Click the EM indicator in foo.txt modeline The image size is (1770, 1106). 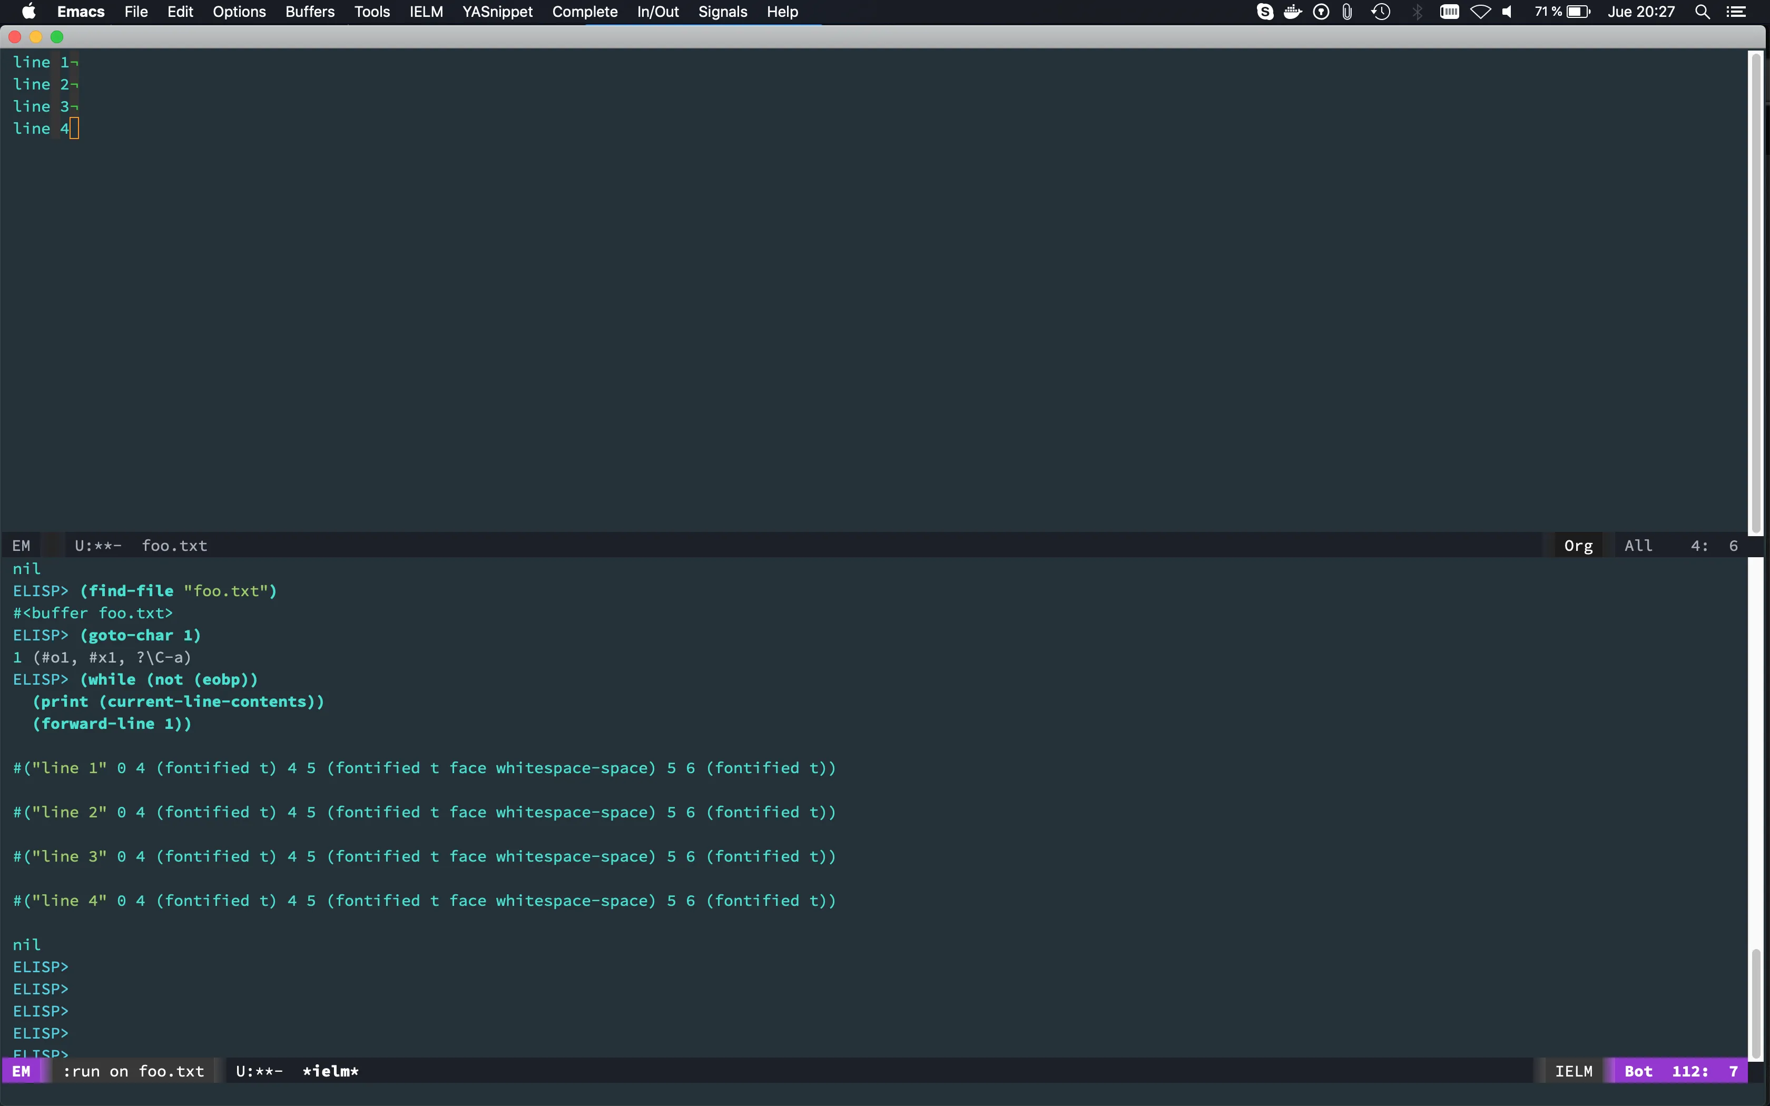pyautogui.click(x=21, y=546)
